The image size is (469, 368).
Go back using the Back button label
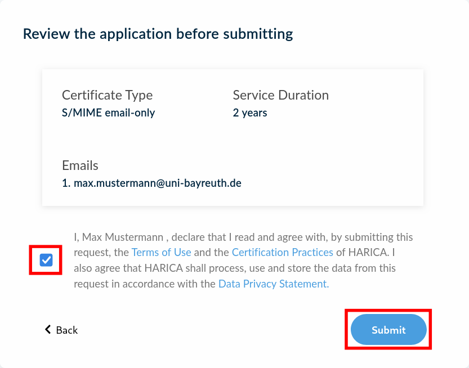(x=66, y=330)
